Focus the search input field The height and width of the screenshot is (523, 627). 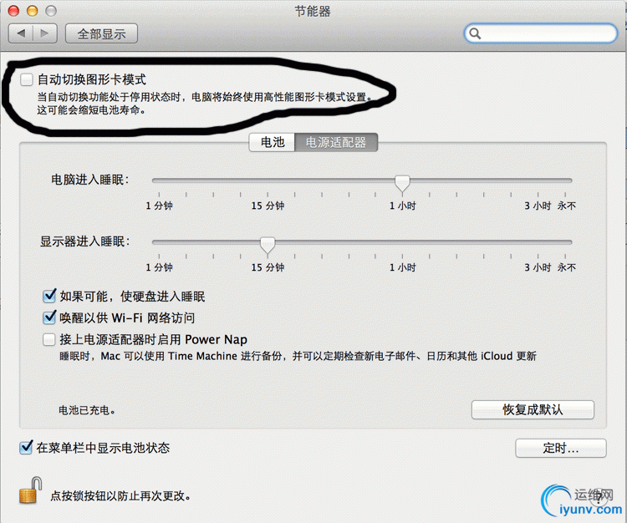pos(541,33)
